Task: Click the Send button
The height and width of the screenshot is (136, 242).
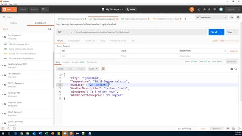Action: [214, 32]
